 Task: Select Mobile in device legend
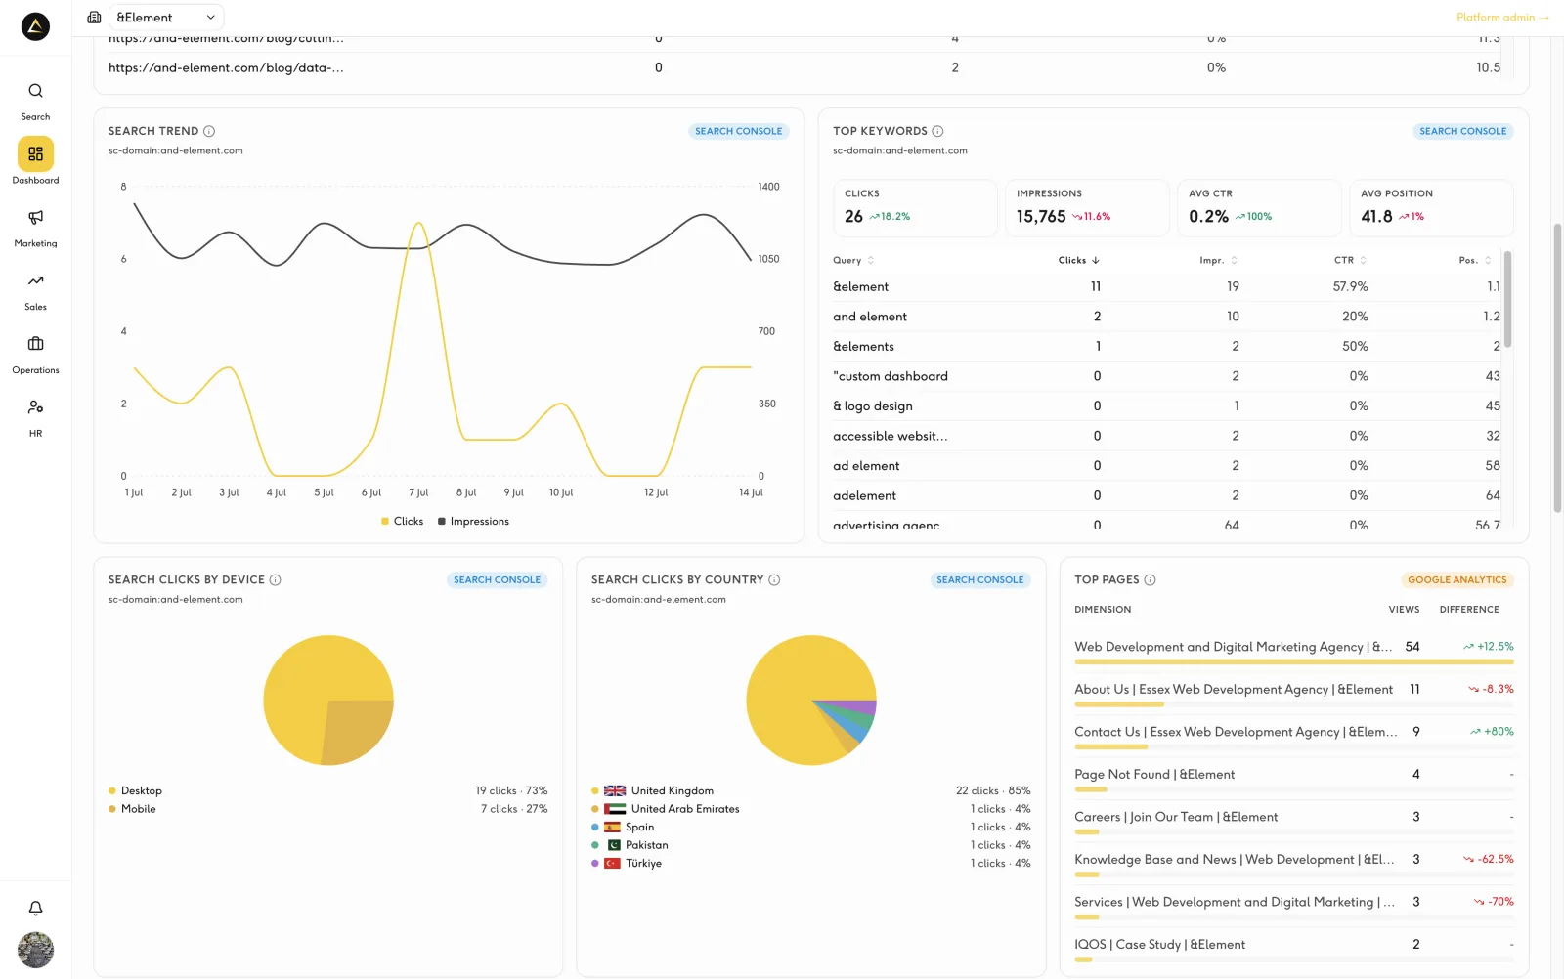click(x=328, y=809)
